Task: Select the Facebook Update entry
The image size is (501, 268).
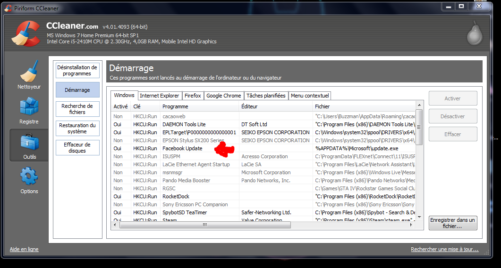Action: pyautogui.click(x=263, y=148)
